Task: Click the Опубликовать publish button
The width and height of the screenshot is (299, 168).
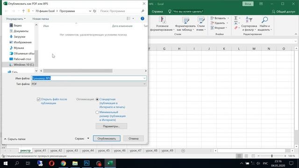Action: click(107, 139)
